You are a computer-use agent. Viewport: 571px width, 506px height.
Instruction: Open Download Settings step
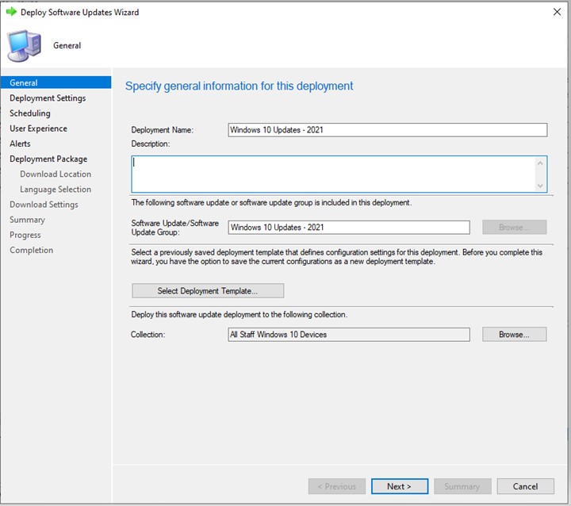44,205
